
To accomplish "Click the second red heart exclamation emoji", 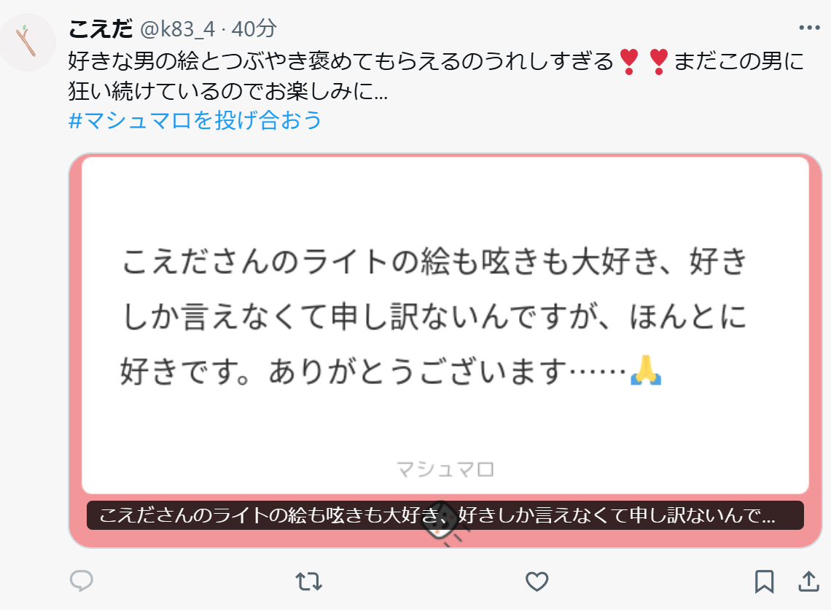I will tap(658, 61).
